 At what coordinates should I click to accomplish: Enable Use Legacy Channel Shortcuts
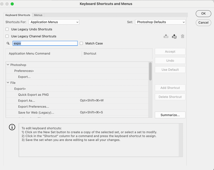click(x=7, y=36)
